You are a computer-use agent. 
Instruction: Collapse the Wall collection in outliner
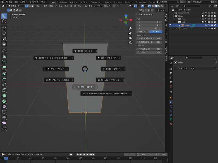[x=176, y=22]
